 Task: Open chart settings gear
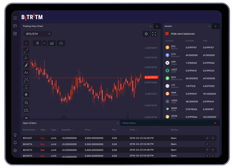(146, 34)
